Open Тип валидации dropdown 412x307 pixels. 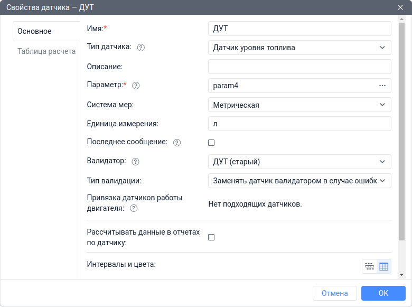(299, 181)
